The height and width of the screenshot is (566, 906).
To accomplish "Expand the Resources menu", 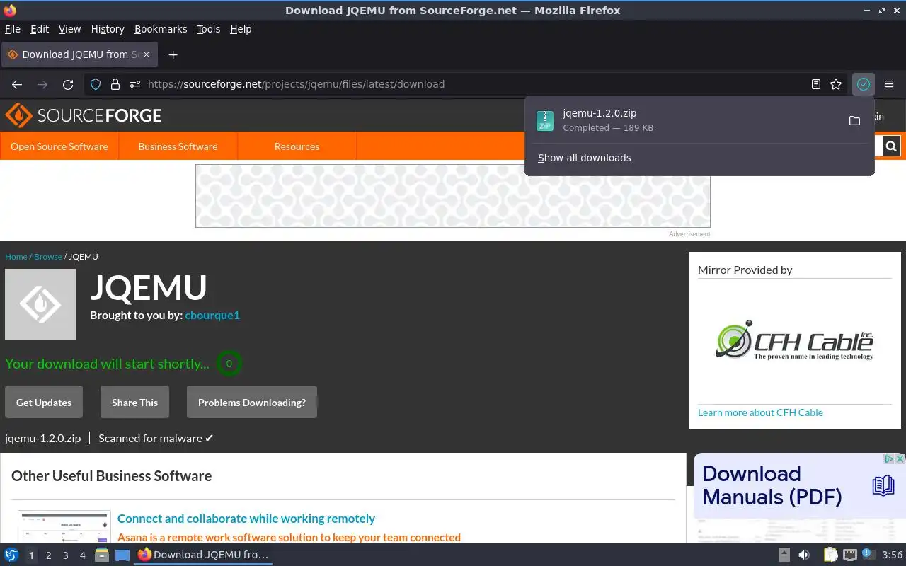I will tap(297, 146).
